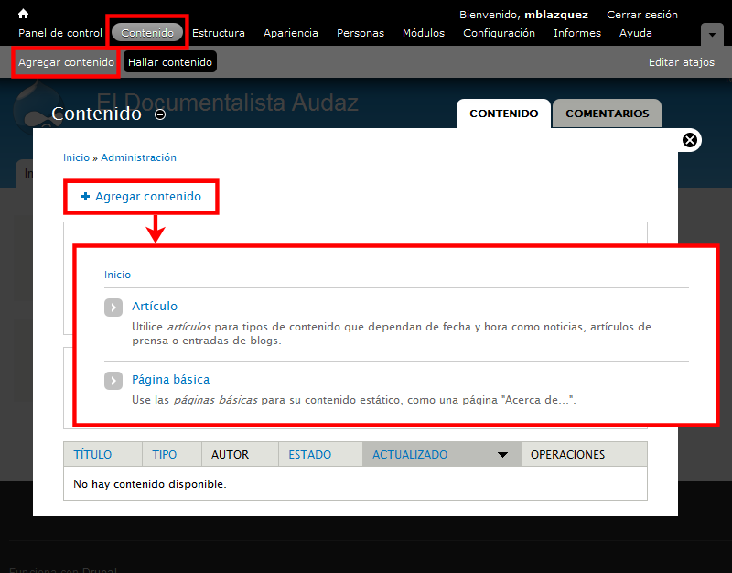Click the plus icon for Agregar contenido
This screenshot has height=573, width=732.
click(86, 197)
